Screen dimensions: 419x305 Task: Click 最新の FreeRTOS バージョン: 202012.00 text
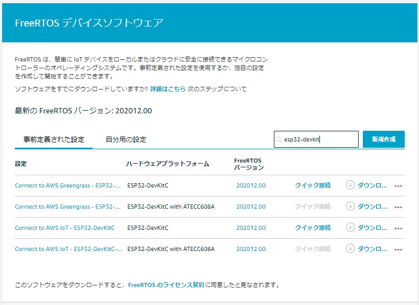83,111
